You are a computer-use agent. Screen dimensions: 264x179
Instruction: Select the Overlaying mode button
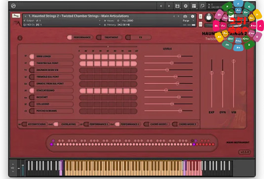(66, 124)
